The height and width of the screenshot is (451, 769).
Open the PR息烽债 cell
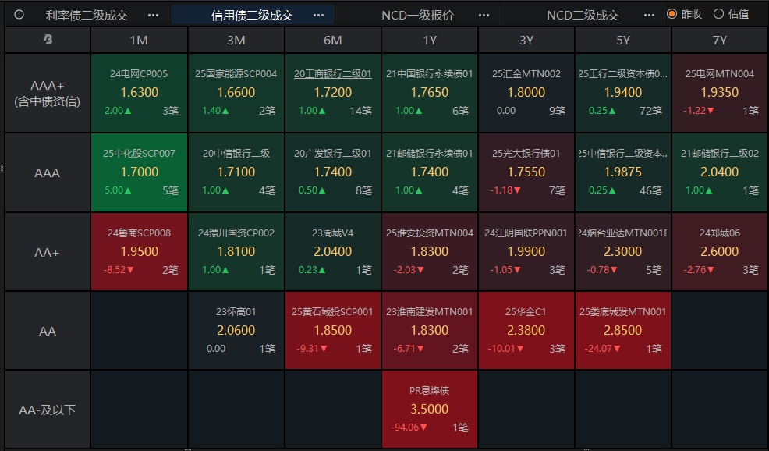click(430, 410)
